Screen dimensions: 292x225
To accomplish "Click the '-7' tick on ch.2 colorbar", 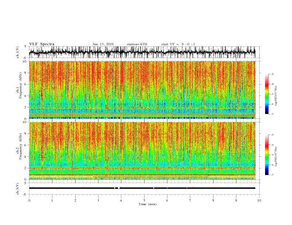I will coord(272,175).
